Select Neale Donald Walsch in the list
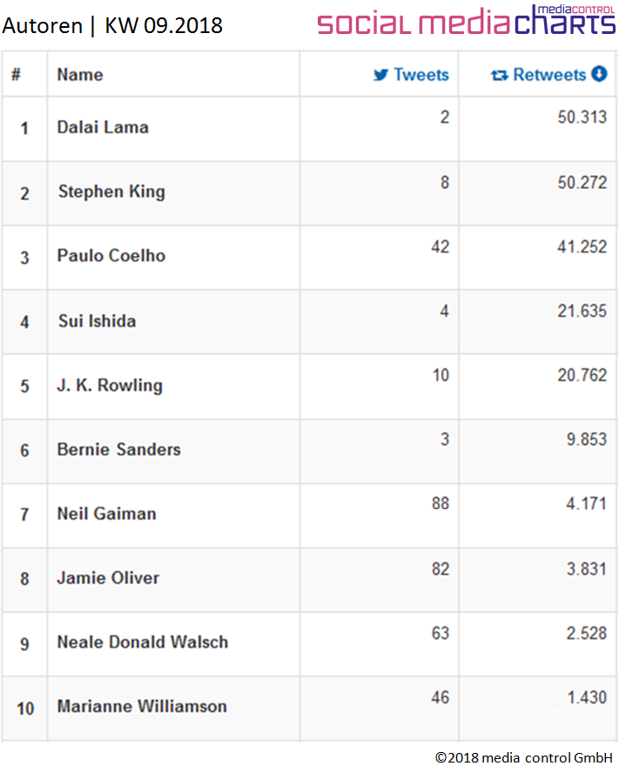 (143, 642)
